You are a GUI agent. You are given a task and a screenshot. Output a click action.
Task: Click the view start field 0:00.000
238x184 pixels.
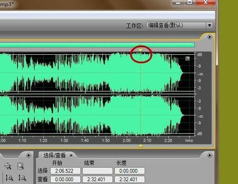66,179
